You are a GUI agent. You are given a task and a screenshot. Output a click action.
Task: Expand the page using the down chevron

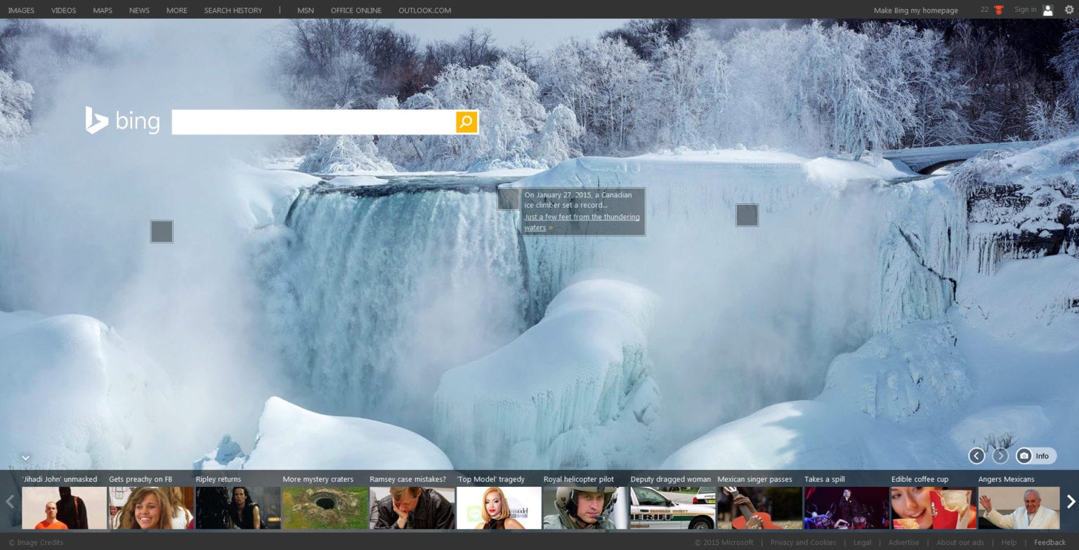(27, 457)
